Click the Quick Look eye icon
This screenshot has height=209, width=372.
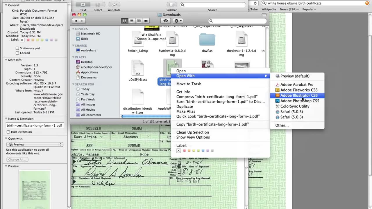tap(166, 21)
